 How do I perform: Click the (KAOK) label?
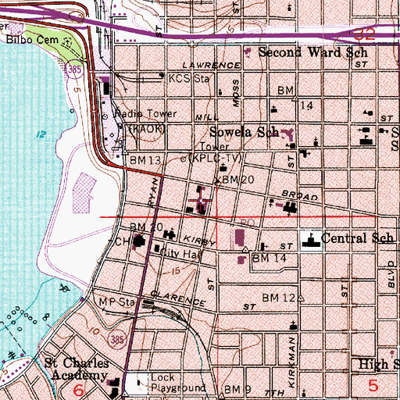[147, 129]
